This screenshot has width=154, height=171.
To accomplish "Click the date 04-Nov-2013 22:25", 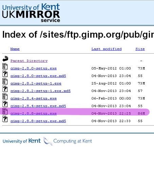I will (111, 114).
